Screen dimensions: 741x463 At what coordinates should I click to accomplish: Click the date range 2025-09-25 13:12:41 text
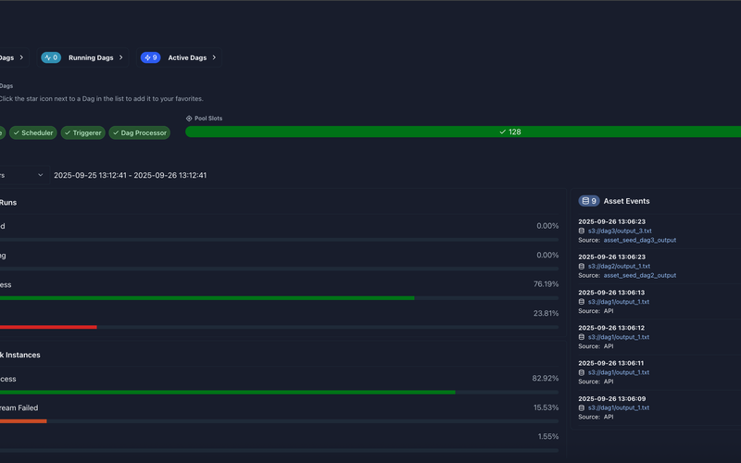pos(130,175)
